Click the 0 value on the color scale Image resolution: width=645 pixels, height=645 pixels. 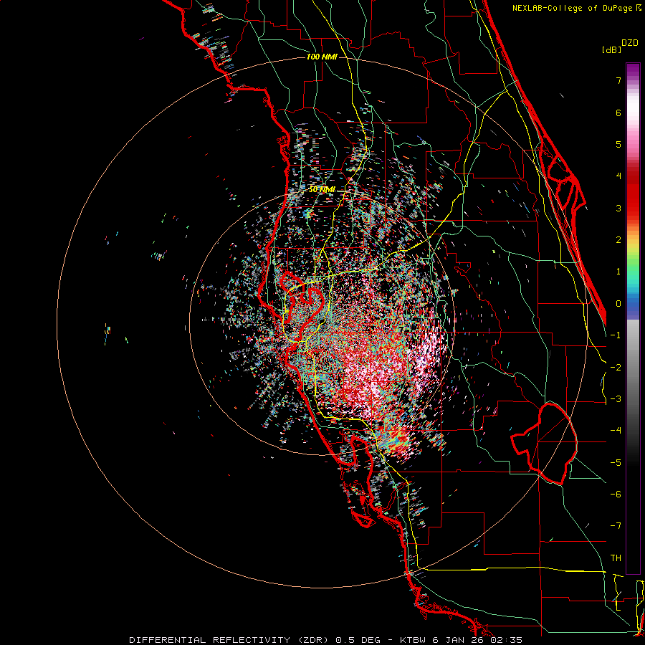click(618, 304)
